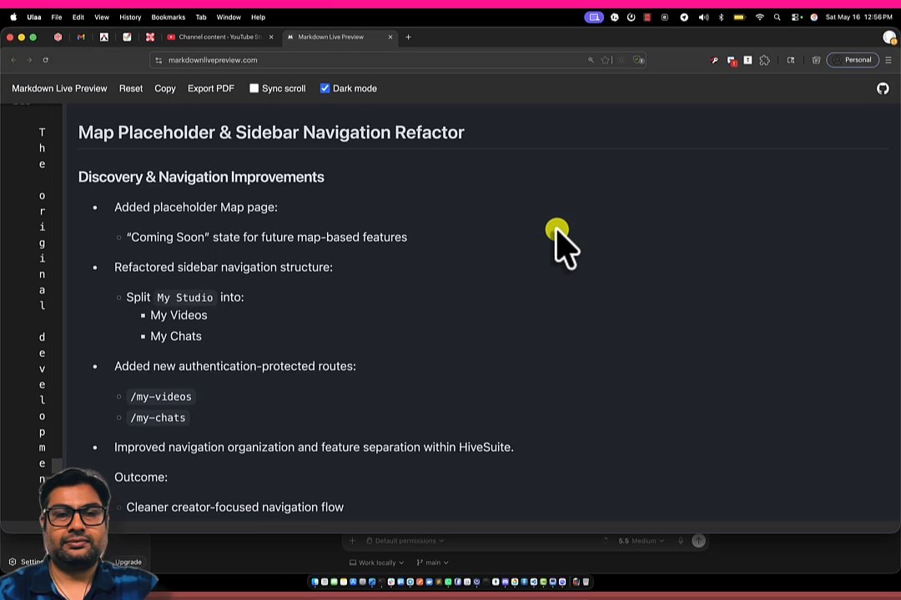This screenshot has height=600, width=901.
Task: Open the extension with the red badge
Action: pyautogui.click(x=732, y=60)
